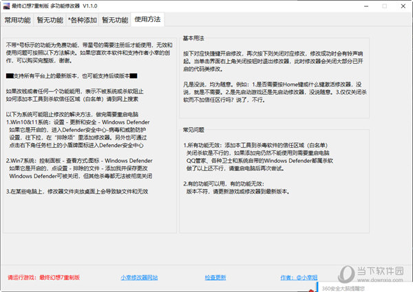Click the line starting 2.Win7系统

(x=79, y=161)
